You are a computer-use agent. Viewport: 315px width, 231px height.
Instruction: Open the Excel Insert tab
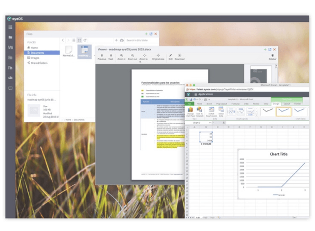coord(209,104)
